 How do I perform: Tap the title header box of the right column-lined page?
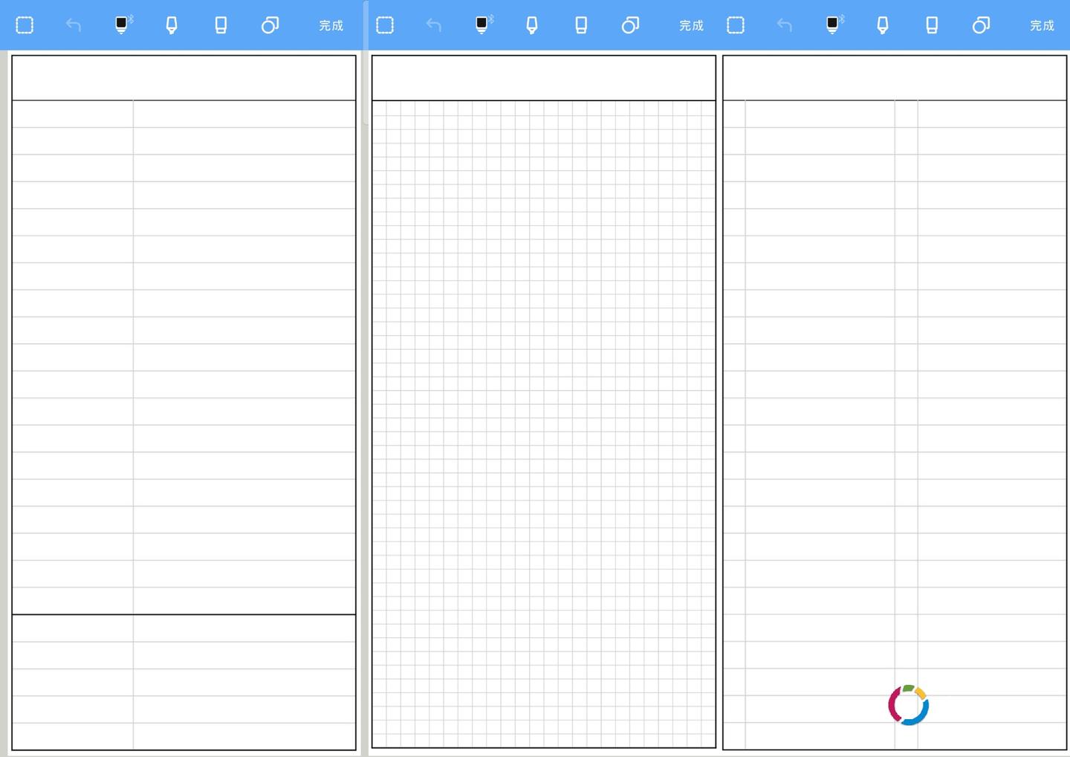click(895, 78)
